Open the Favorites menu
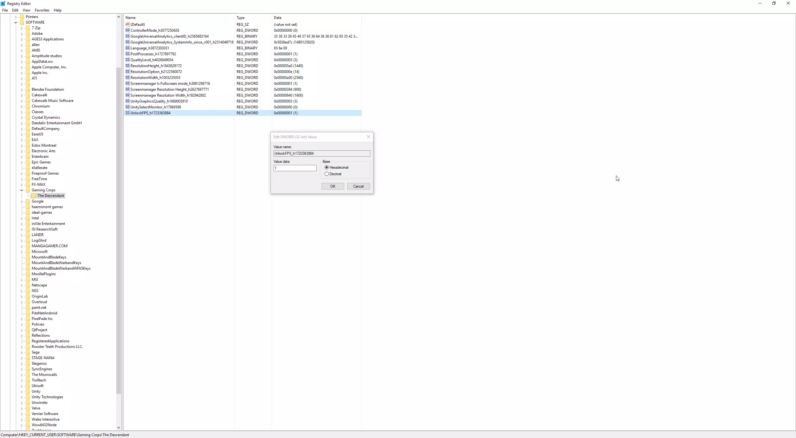The height and width of the screenshot is (438, 796). pyautogui.click(x=42, y=10)
